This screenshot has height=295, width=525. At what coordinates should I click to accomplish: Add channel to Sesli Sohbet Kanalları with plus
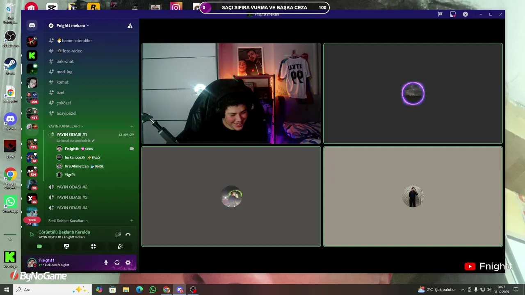132,220
